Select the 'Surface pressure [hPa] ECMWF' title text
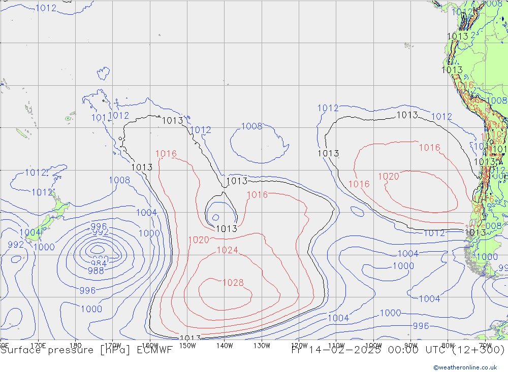This screenshot has height=372, width=508. (x=86, y=350)
